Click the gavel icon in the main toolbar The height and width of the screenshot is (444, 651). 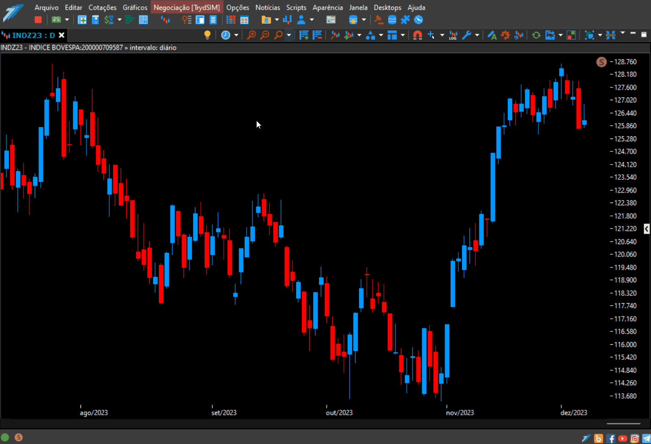point(379,20)
